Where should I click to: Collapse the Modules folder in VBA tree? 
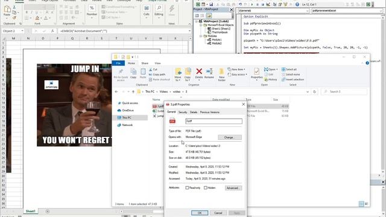[x=201, y=36]
